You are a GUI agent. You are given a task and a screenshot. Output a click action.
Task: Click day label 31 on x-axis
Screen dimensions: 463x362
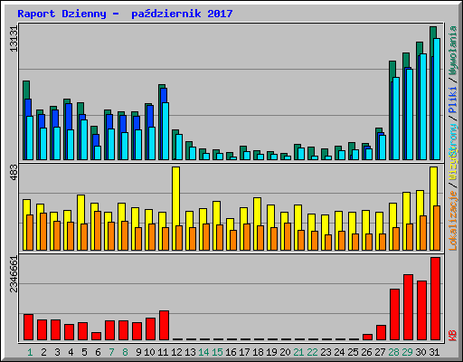434,352
